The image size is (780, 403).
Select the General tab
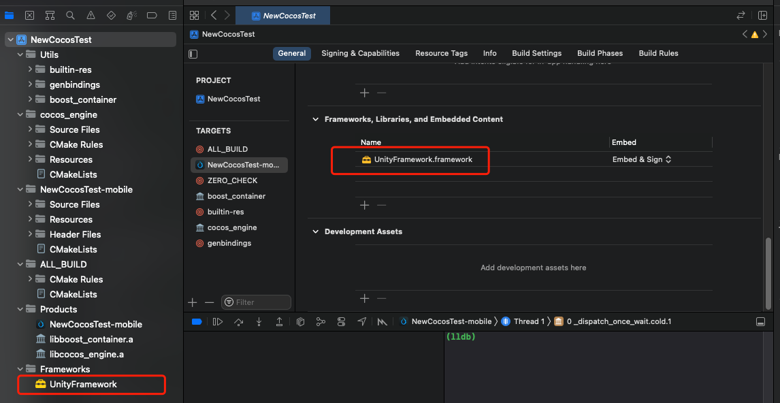(x=292, y=53)
